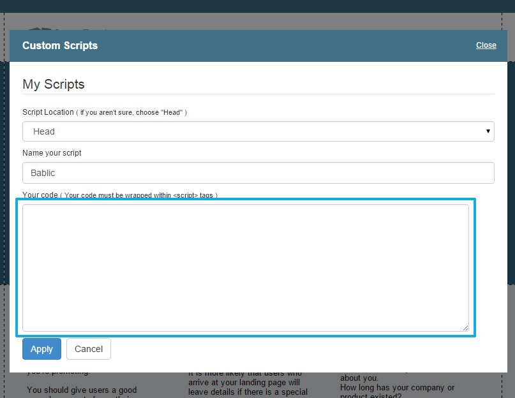Click the Name your script label

tap(52, 153)
